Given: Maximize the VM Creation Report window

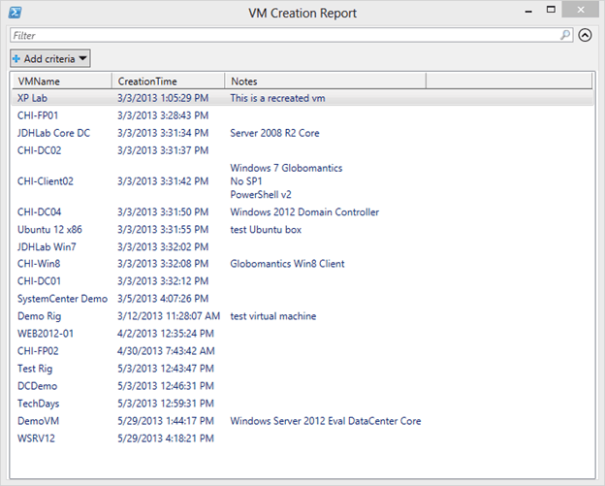Looking at the screenshot, I should 551,10.
